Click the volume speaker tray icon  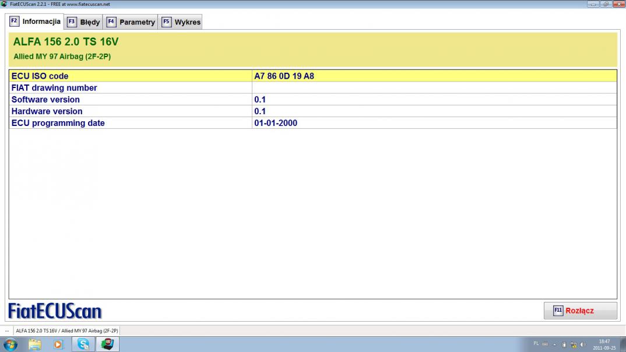(583, 344)
